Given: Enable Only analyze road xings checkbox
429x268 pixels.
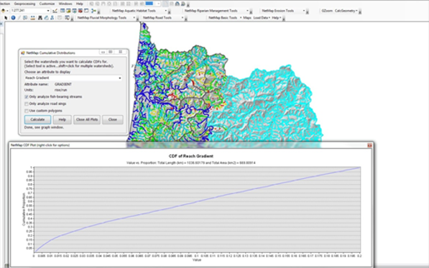Looking at the screenshot, I should (27, 104).
